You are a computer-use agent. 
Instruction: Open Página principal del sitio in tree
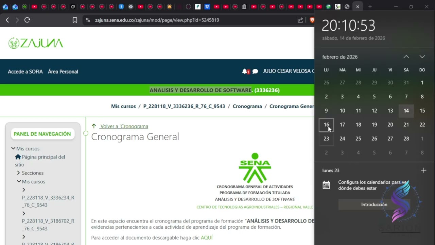point(40,161)
